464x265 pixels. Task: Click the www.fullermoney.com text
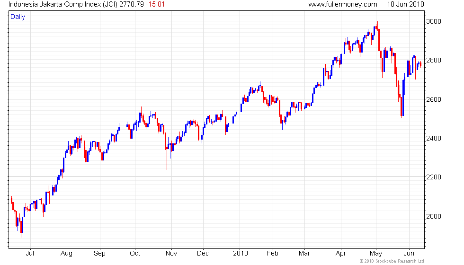tap(343, 4)
